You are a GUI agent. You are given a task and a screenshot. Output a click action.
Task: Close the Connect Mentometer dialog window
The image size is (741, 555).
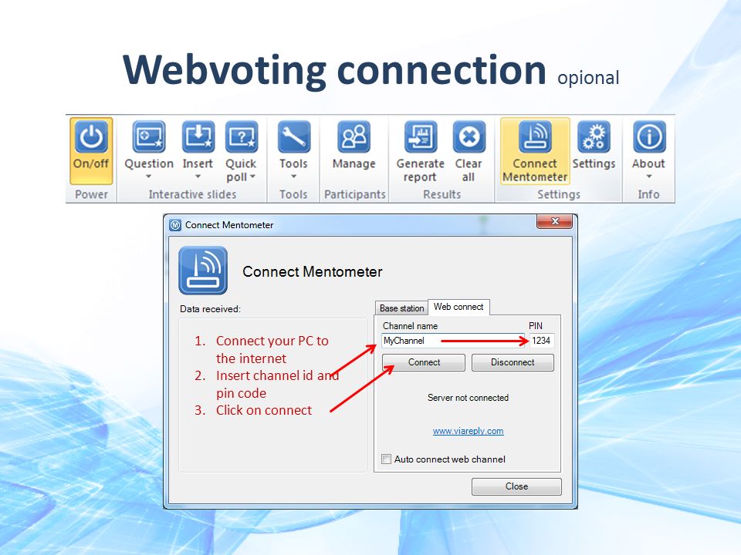click(554, 221)
